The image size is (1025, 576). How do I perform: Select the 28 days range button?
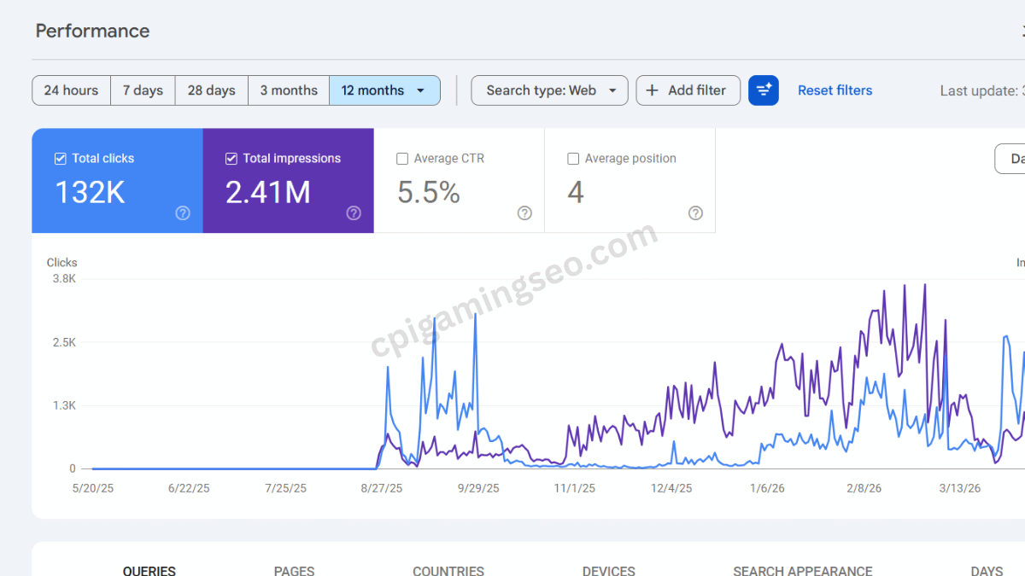[x=211, y=90]
